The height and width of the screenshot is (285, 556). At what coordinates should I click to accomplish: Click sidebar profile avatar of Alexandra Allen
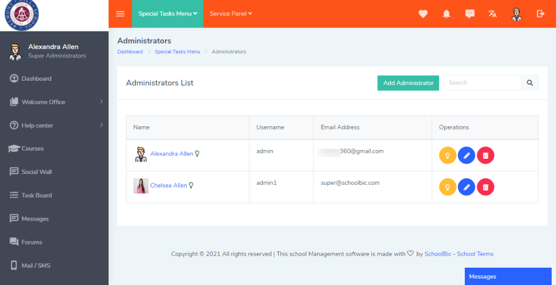tap(15, 51)
